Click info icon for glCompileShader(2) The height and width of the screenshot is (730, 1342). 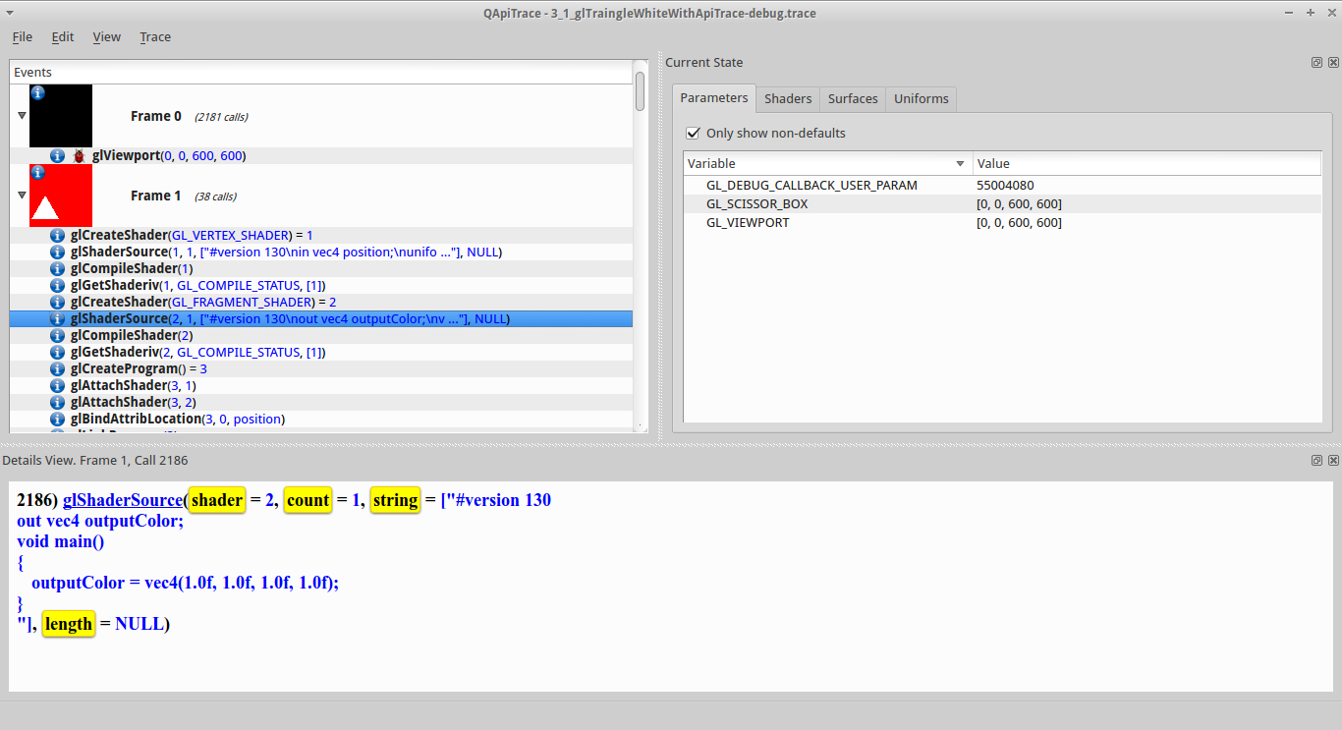click(x=57, y=335)
